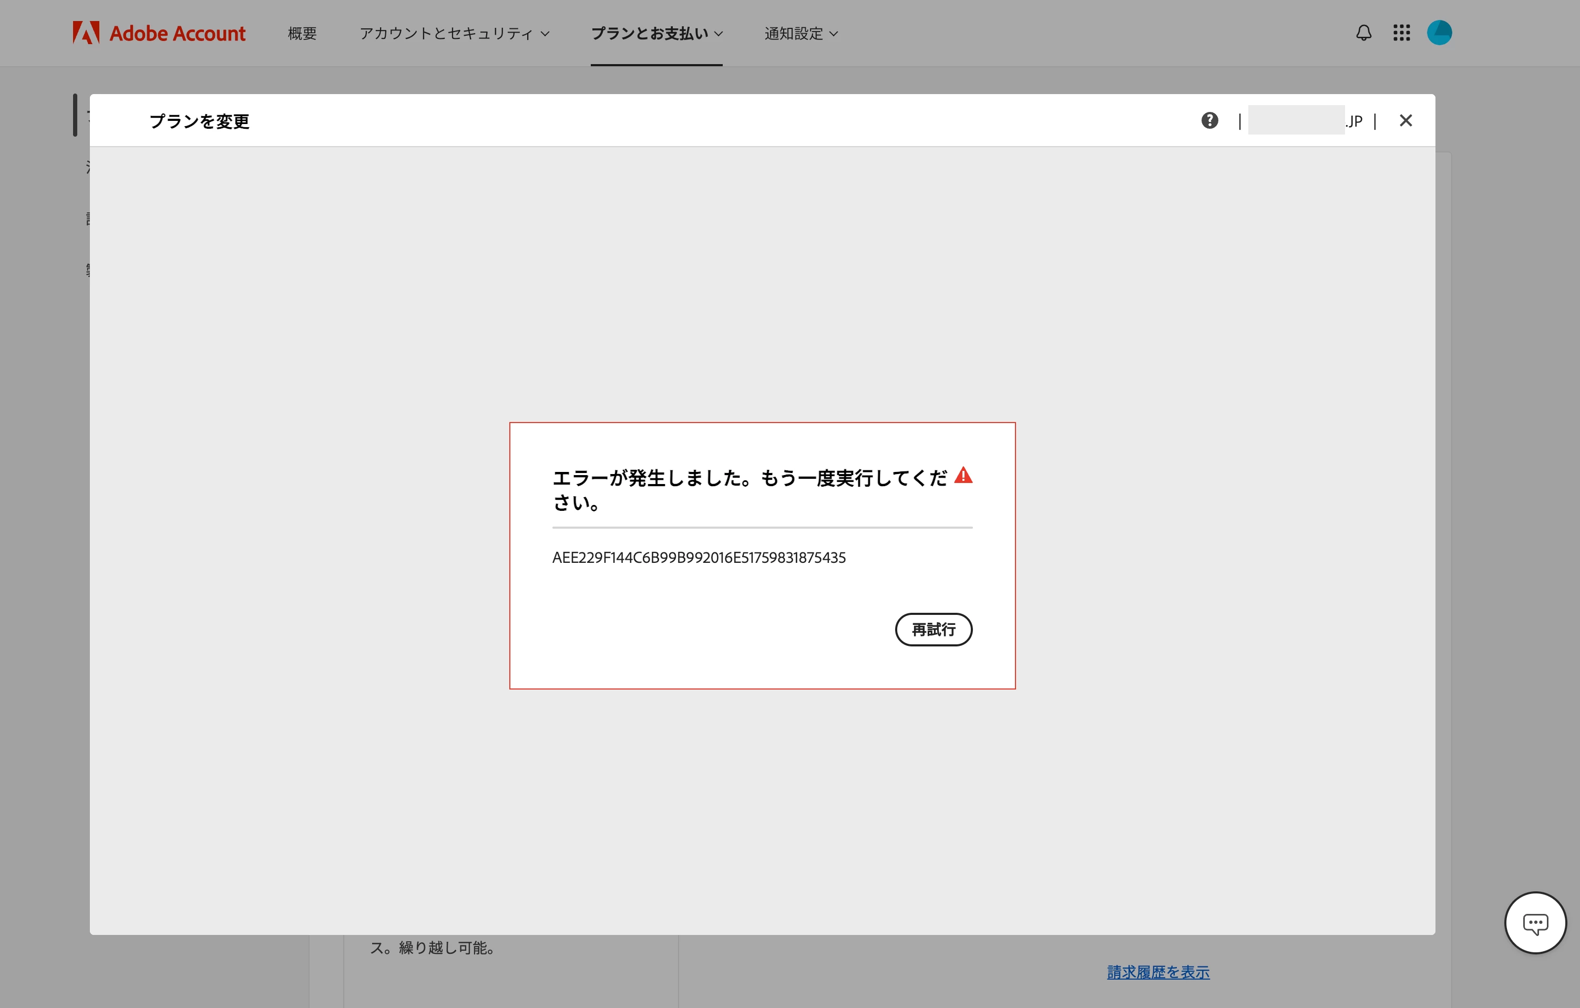This screenshot has width=1580, height=1008.
Task: Click the .JP account suffix label
Action: (x=1355, y=121)
